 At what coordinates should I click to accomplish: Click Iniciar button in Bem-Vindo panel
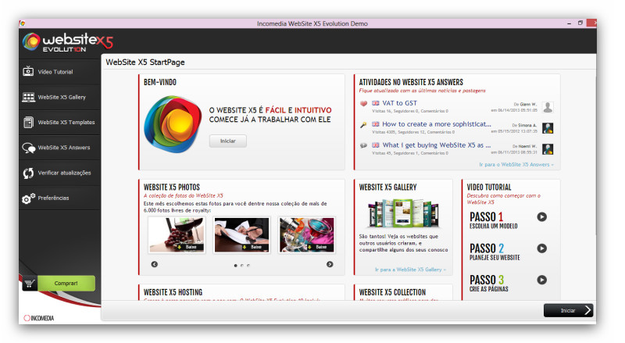click(x=228, y=141)
